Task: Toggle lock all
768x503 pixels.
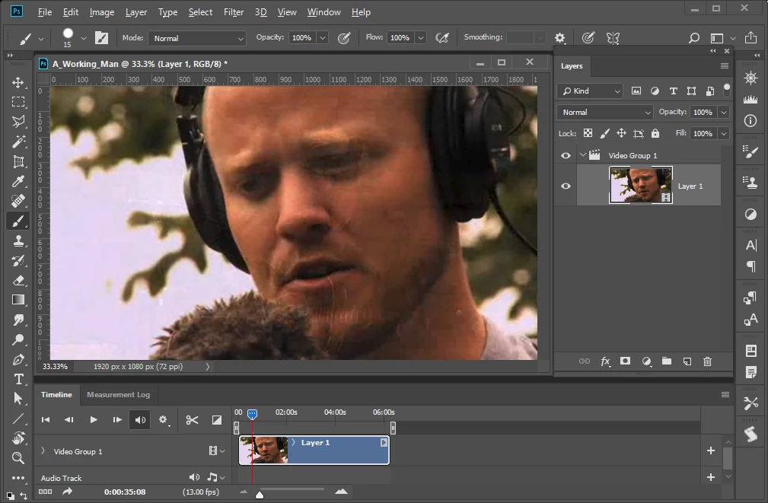Action: point(655,133)
